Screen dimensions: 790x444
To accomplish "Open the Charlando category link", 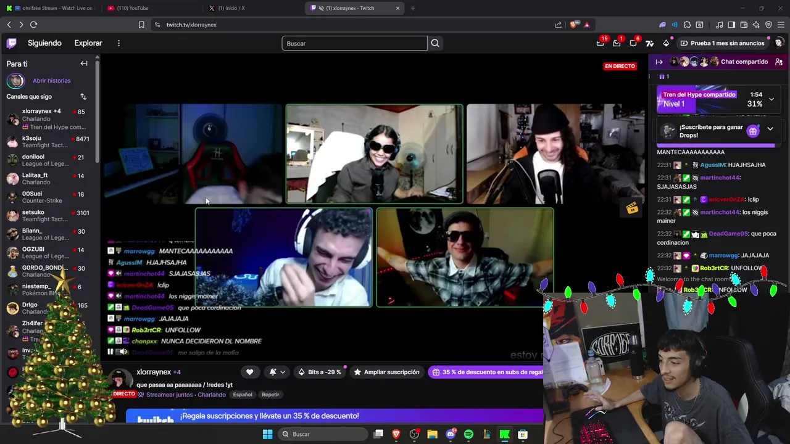I will click(x=212, y=395).
